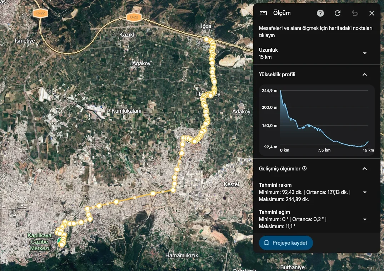Click the ruler icon beside Ölçüm
The width and height of the screenshot is (384, 271).
[x=263, y=13]
